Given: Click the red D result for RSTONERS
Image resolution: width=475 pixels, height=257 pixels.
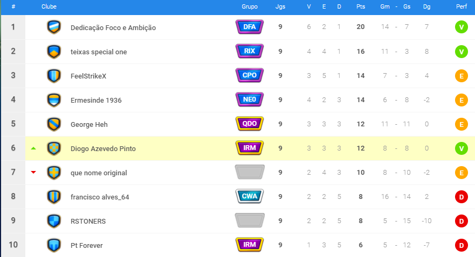Looking at the screenshot, I should pos(462,221).
